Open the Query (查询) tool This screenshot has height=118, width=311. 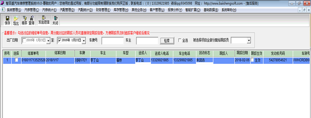coord(31,20)
